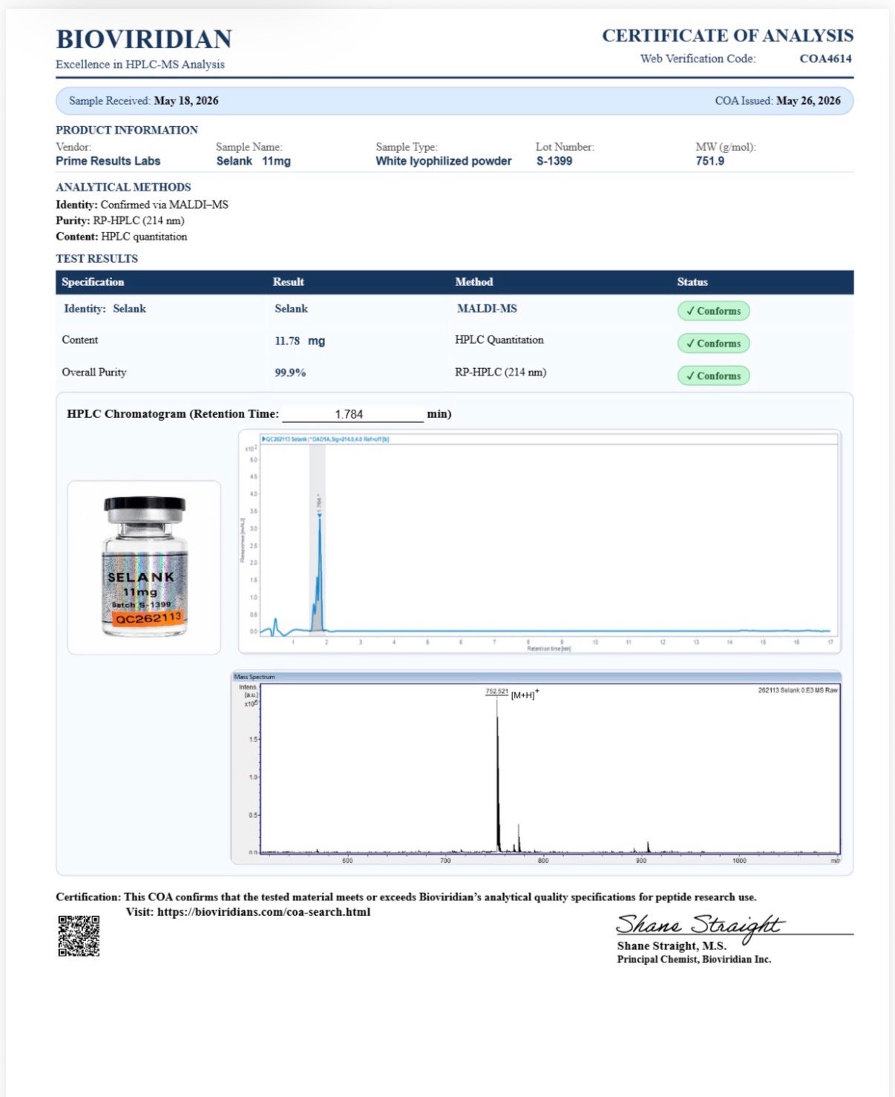Viewport: 895px width, 1097px height.
Task: Click the TEST RESULTS heading
Action: tap(96, 258)
